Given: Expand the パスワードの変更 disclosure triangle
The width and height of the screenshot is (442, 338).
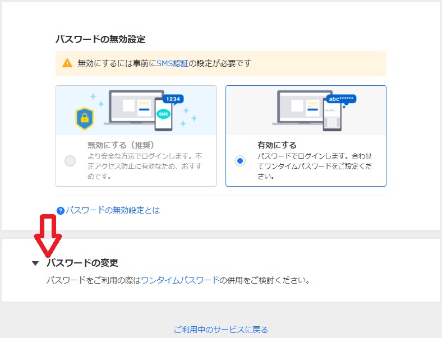Looking at the screenshot, I should (35, 263).
